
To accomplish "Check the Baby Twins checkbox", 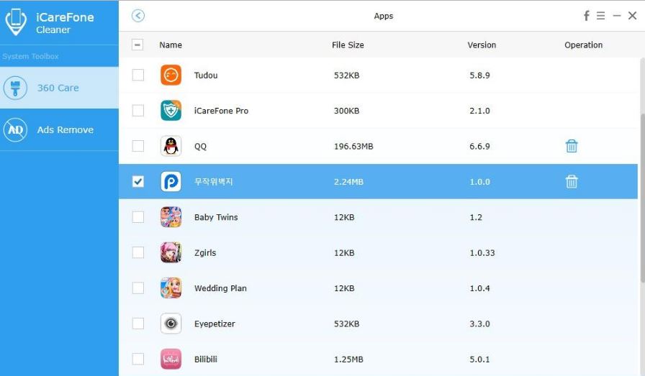I will tap(137, 217).
